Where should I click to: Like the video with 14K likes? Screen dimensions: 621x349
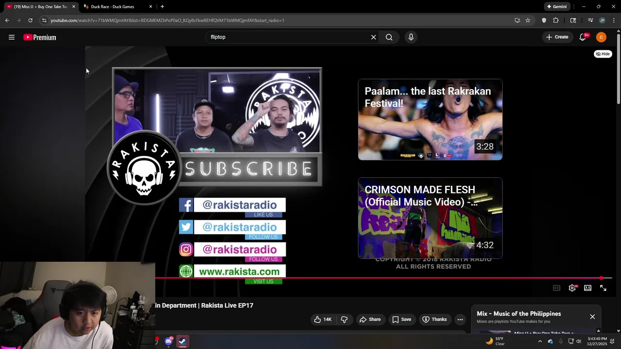(322, 319)
